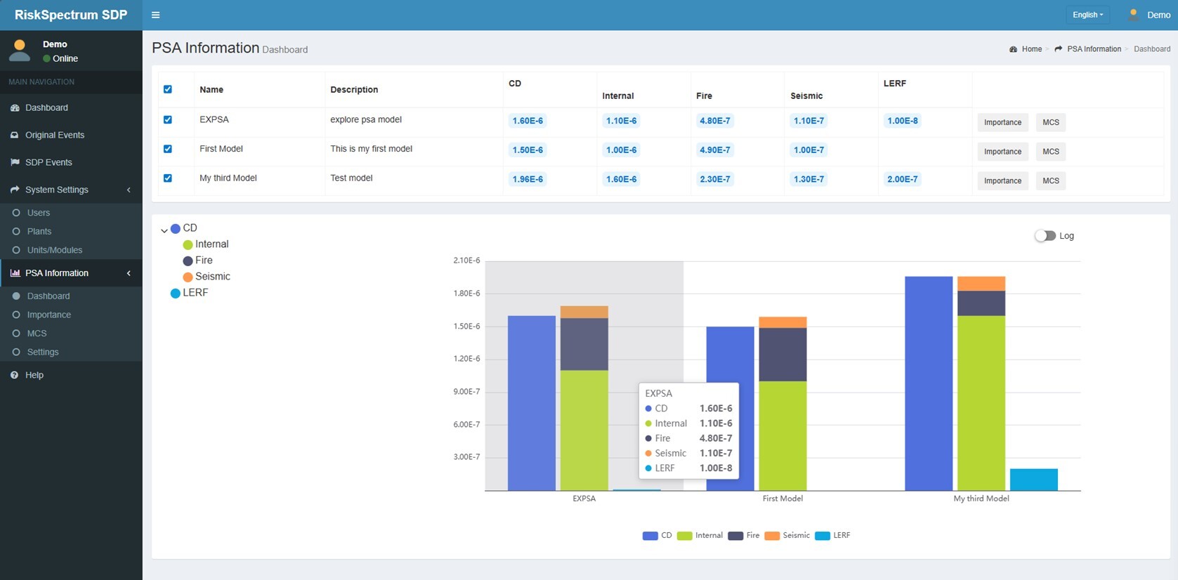Collapse the CD tree node chevron
The height and width of the screenshot is (580, 1178).
coord(164,230)
